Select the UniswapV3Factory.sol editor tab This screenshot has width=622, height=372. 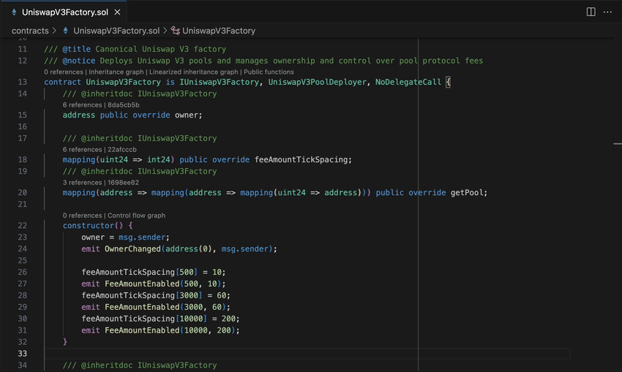64,12
